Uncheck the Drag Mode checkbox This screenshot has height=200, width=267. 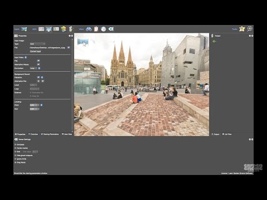pyautogui.click(x=16, y=162)
